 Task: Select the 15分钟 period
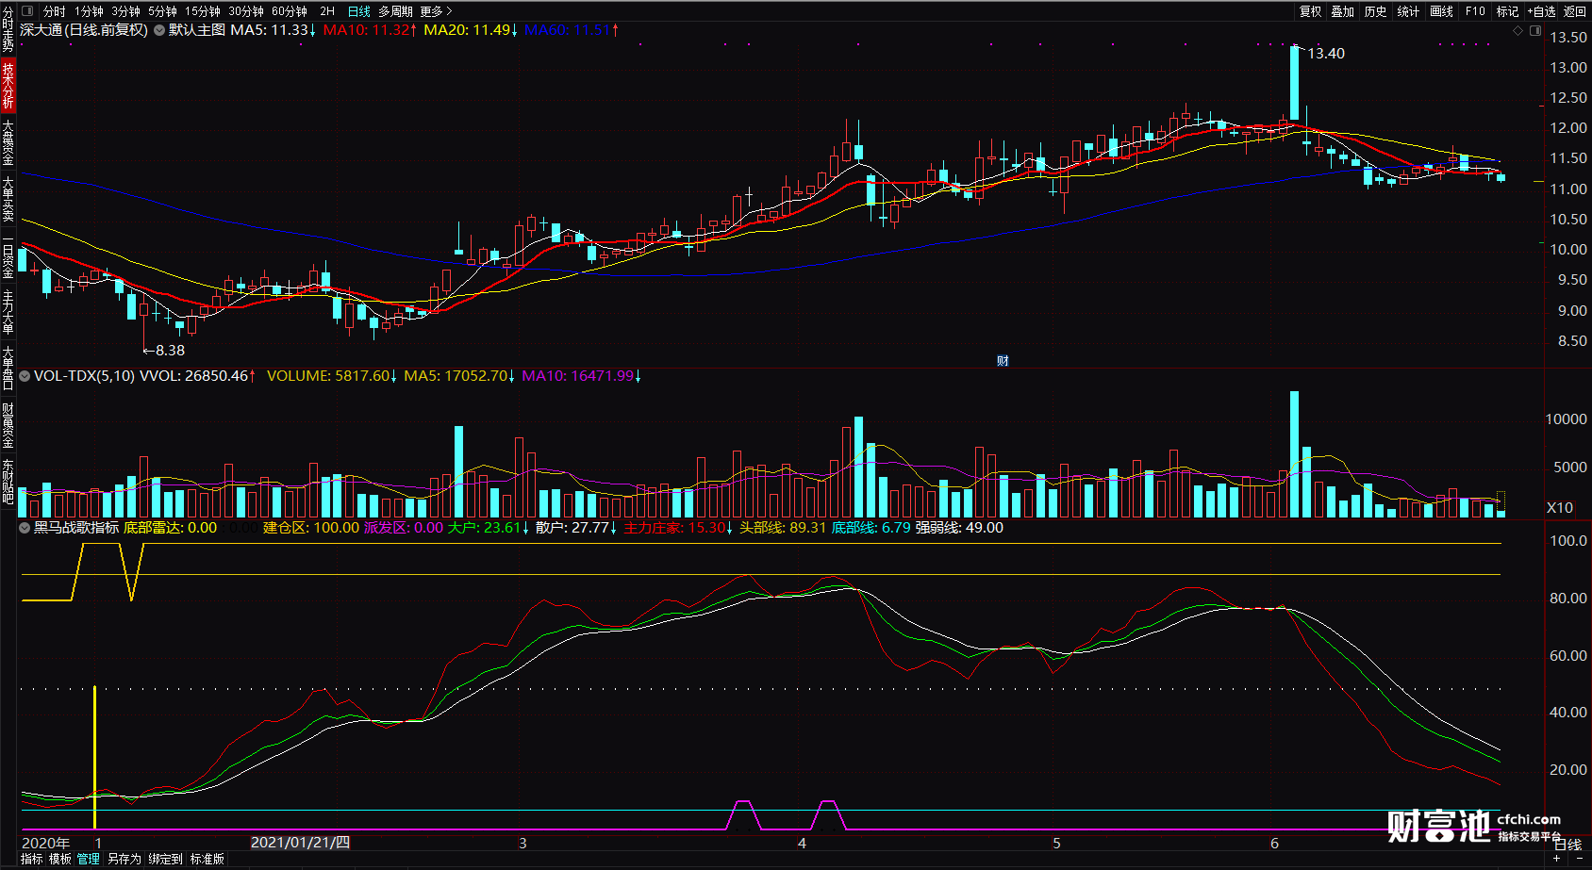pyautogui.click(x=203, y=11)
